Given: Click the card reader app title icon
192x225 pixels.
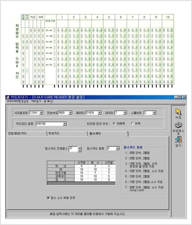Looking at the screenshot, I should [8, 97].
